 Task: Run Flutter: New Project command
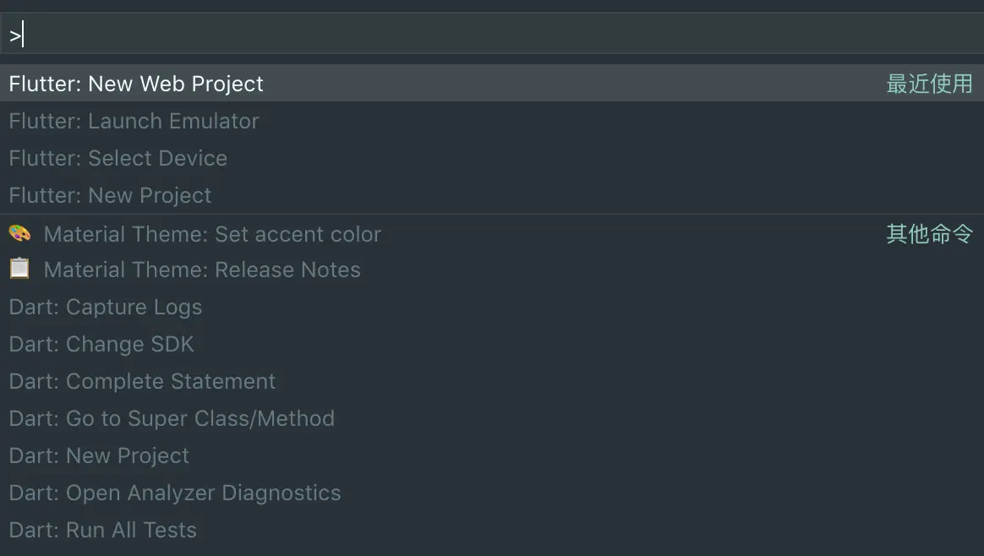tap(110, 195)
